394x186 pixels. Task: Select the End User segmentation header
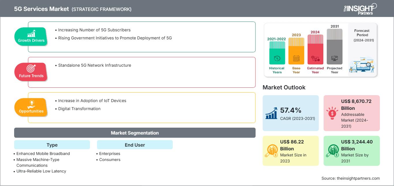[135, 145]
